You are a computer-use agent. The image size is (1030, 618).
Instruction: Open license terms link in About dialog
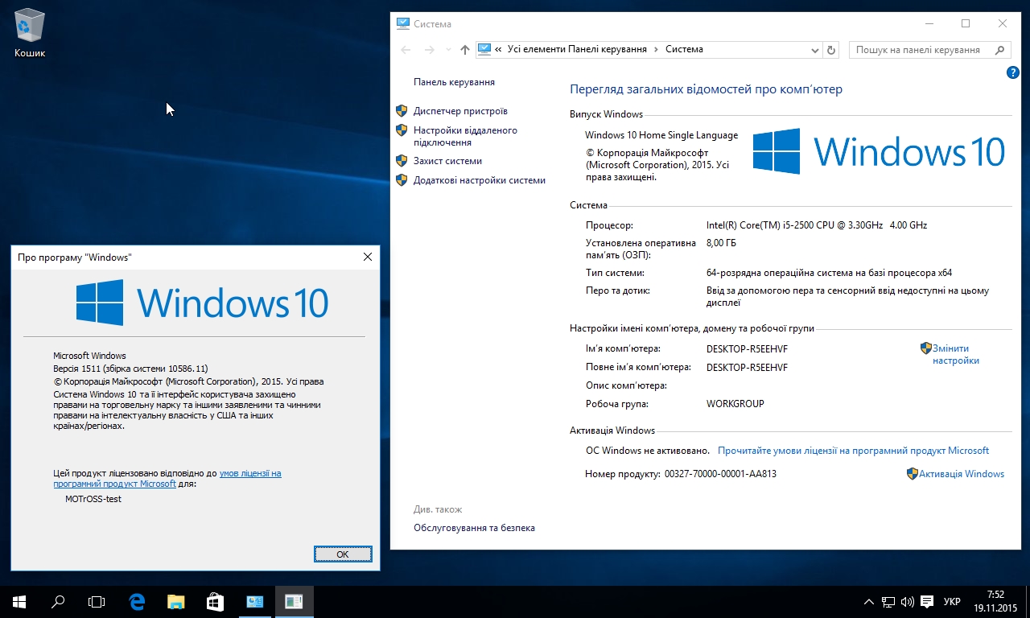pos(167,479)
